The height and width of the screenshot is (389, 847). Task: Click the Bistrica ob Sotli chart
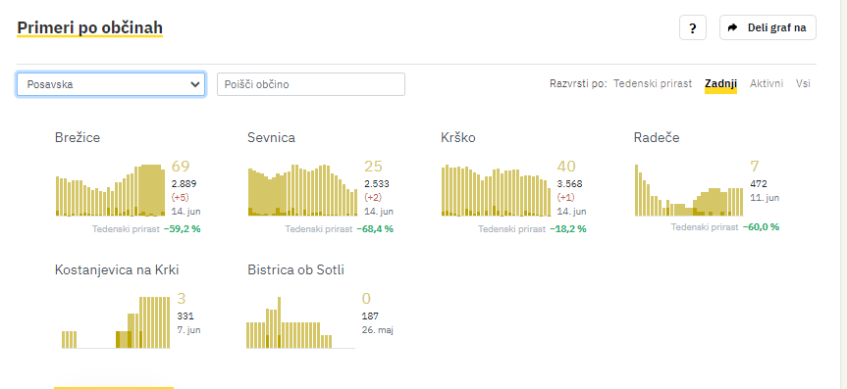point(301,322)
